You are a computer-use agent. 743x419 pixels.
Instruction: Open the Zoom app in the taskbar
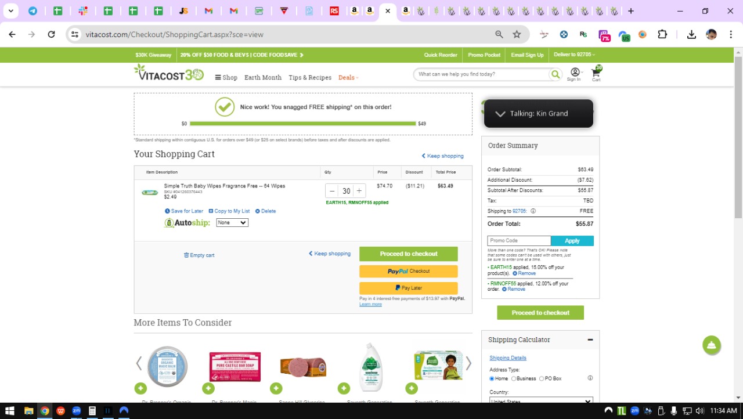click(76, 411)
